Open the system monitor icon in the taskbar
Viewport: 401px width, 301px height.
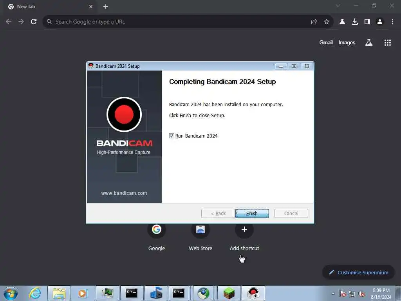coord(108,293)
